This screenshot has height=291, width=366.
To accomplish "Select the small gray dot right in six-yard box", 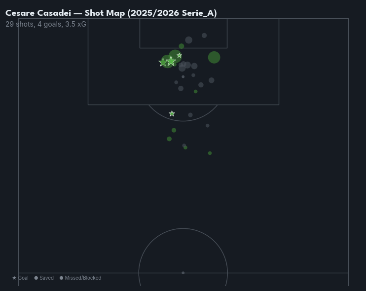I will point(204,36).
